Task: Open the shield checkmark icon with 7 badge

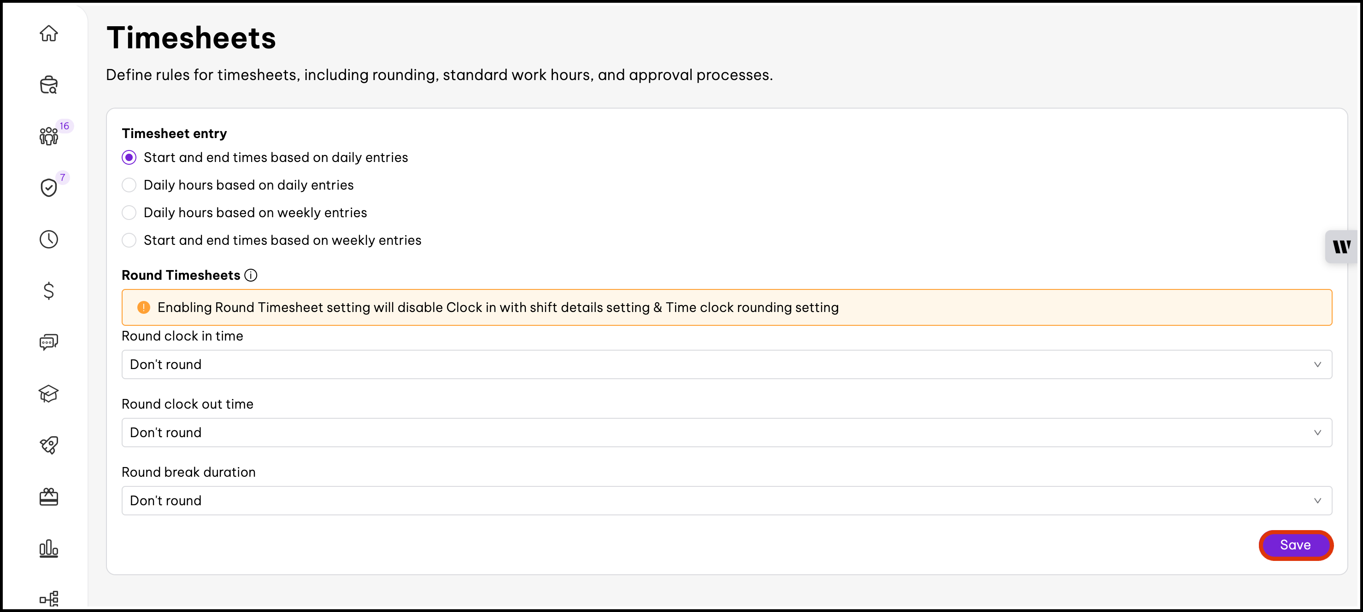Action: coord(49,187)
